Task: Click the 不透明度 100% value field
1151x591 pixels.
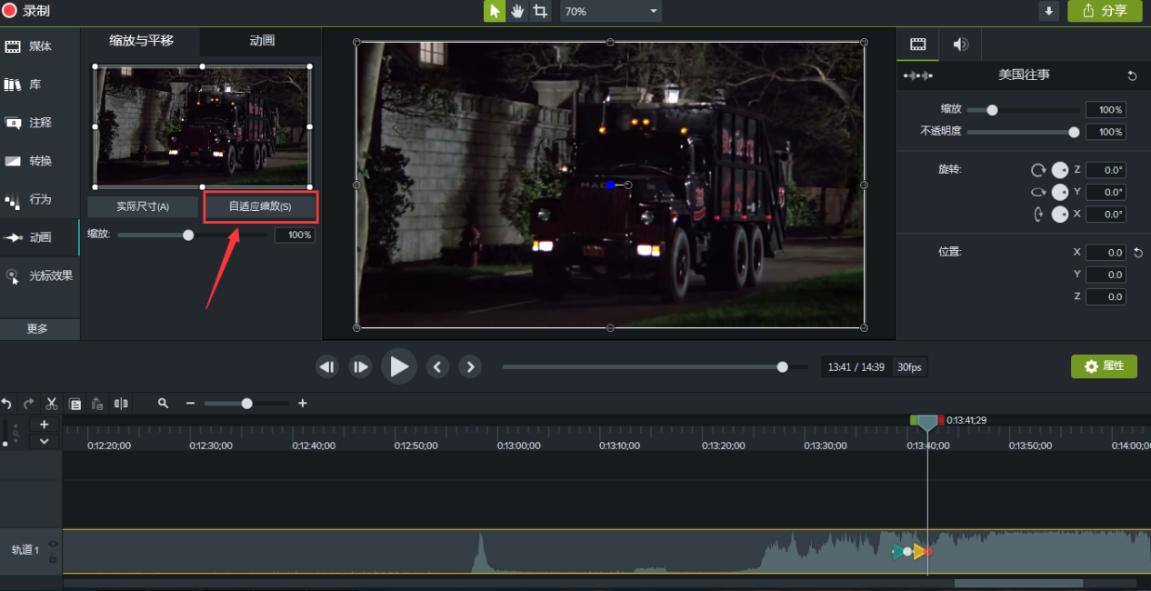Action: click(x=1106, y=132)
